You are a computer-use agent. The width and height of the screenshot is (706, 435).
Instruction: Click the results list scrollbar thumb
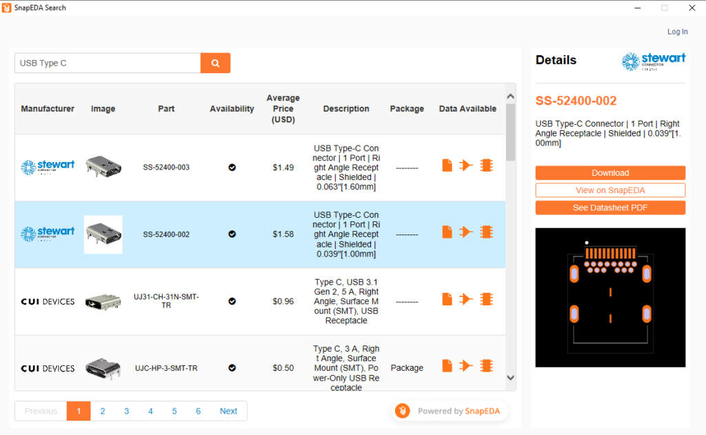[x=510, y=132]
